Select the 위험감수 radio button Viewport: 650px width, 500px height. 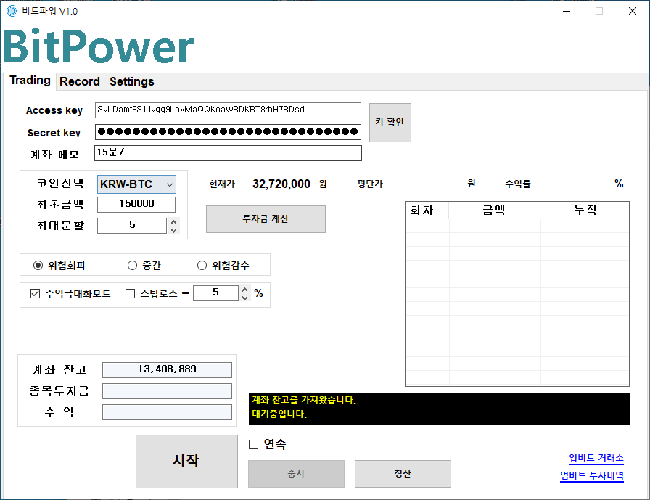[202, 266]
